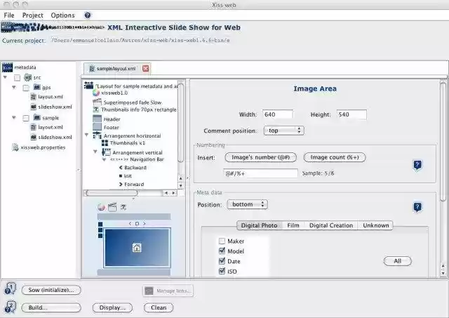Click the Width input field

click(x=278, y=114)
